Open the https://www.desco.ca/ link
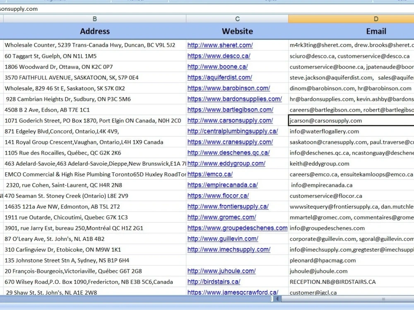Viewport: 414px width, 310px height. click(x=219, y=56)
